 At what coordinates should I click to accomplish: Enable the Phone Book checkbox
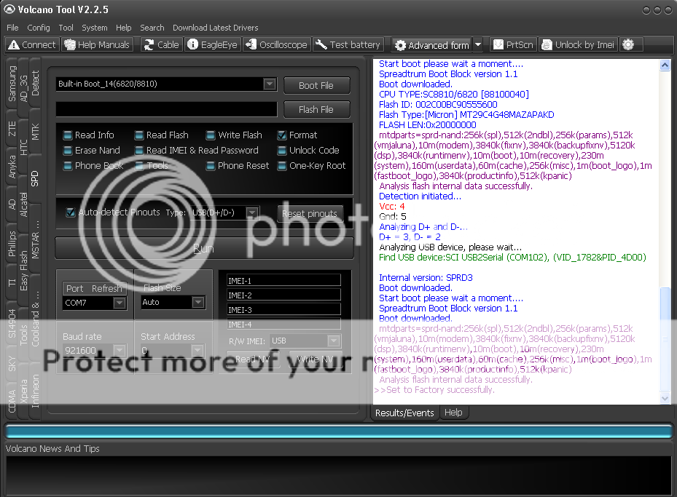(68, 166)
